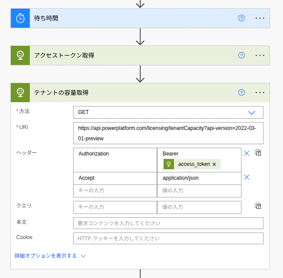Delete the Authorization header row
Viewport: 283px width, 278px height.
point(247,153)
